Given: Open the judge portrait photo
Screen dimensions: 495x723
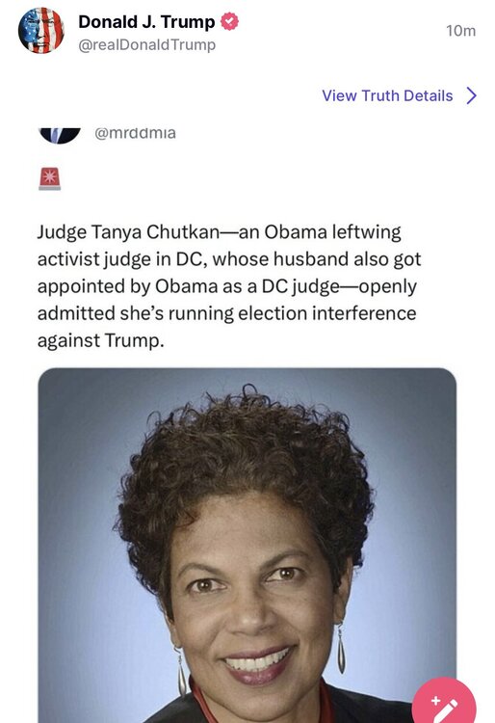Looking at the screenshot, I should pyautogui.click(x=247, y=545).
